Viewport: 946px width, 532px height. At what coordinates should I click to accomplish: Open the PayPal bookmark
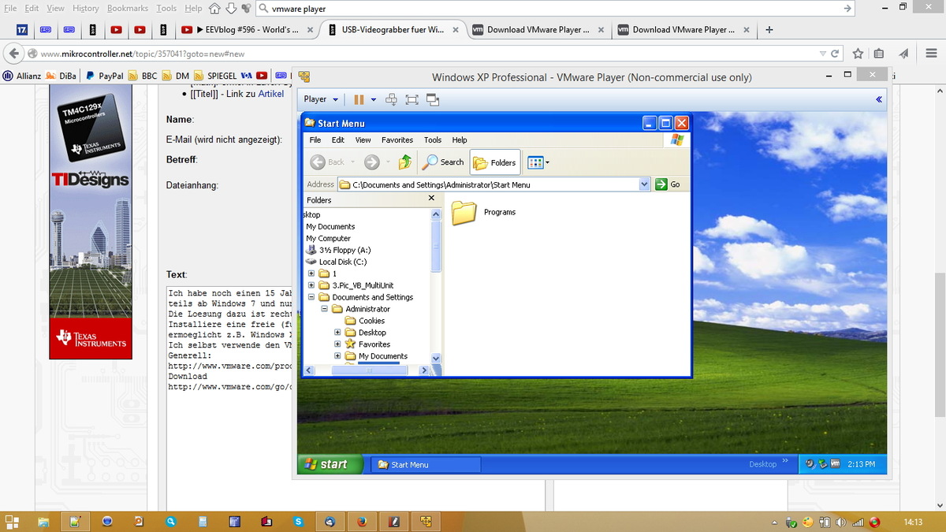point(104,76)
